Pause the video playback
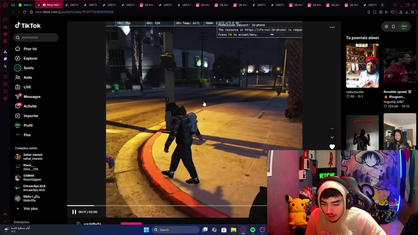This screenshot has width=418, height=235. point(74,212)
